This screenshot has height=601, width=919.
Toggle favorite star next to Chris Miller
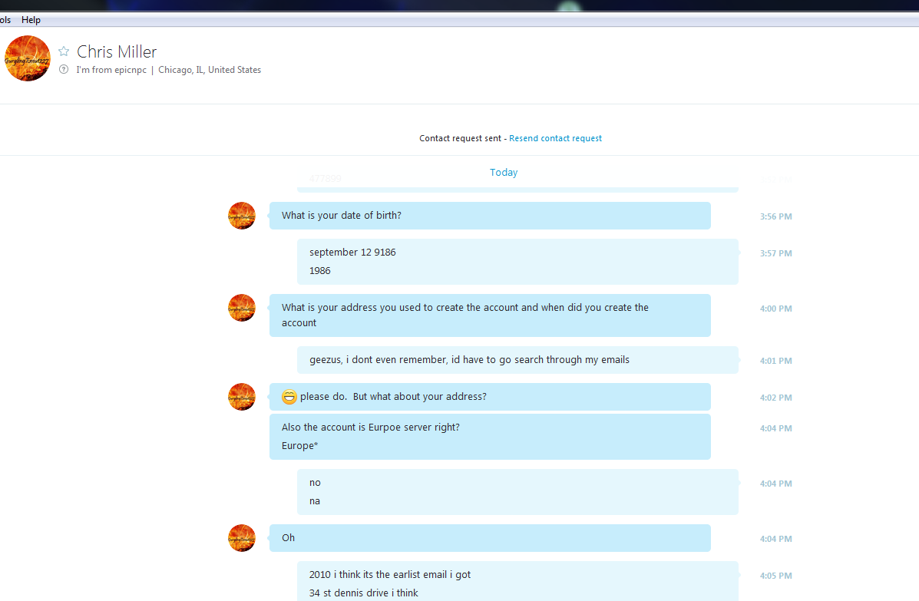click(x=64, y=51)
